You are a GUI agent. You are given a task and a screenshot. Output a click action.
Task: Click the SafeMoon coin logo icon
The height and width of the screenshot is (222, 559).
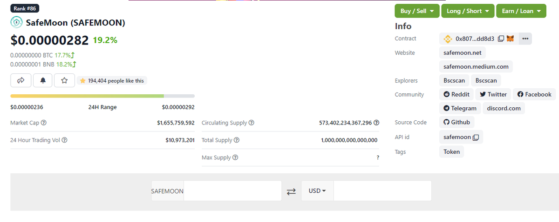pos(16,22)
